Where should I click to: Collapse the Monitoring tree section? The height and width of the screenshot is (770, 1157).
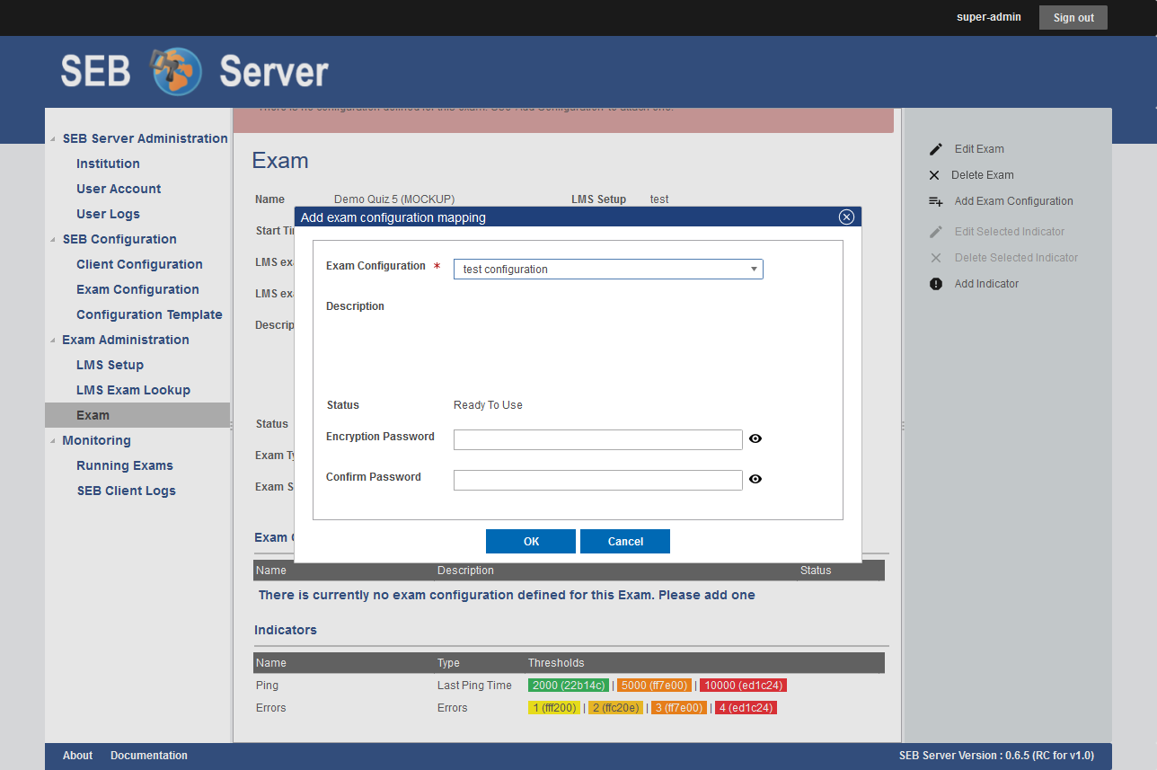[54, 441]
